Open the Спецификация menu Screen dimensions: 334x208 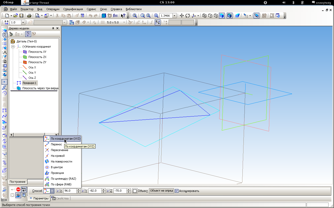click(73, 9)
